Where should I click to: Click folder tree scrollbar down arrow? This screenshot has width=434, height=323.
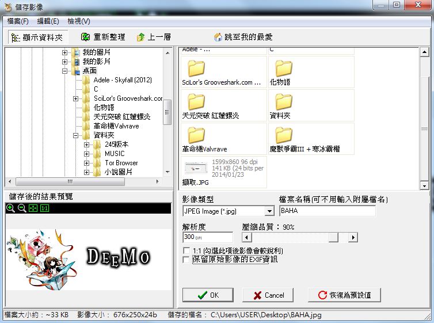[167, 172]
